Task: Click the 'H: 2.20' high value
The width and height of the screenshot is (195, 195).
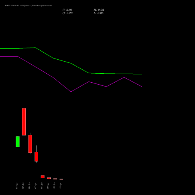Action: [x=99, y=10]
